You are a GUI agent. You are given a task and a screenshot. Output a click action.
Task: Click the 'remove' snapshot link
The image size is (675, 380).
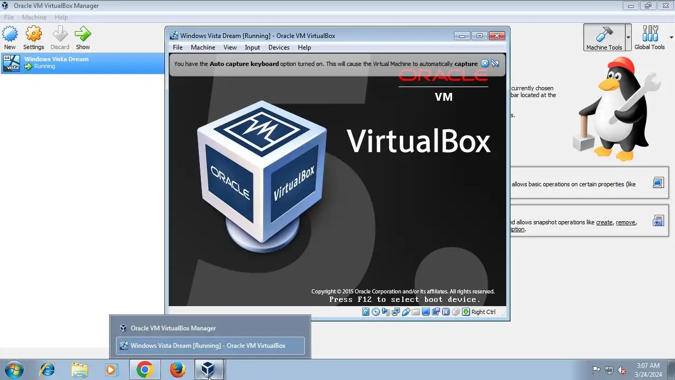click(626, 222)
